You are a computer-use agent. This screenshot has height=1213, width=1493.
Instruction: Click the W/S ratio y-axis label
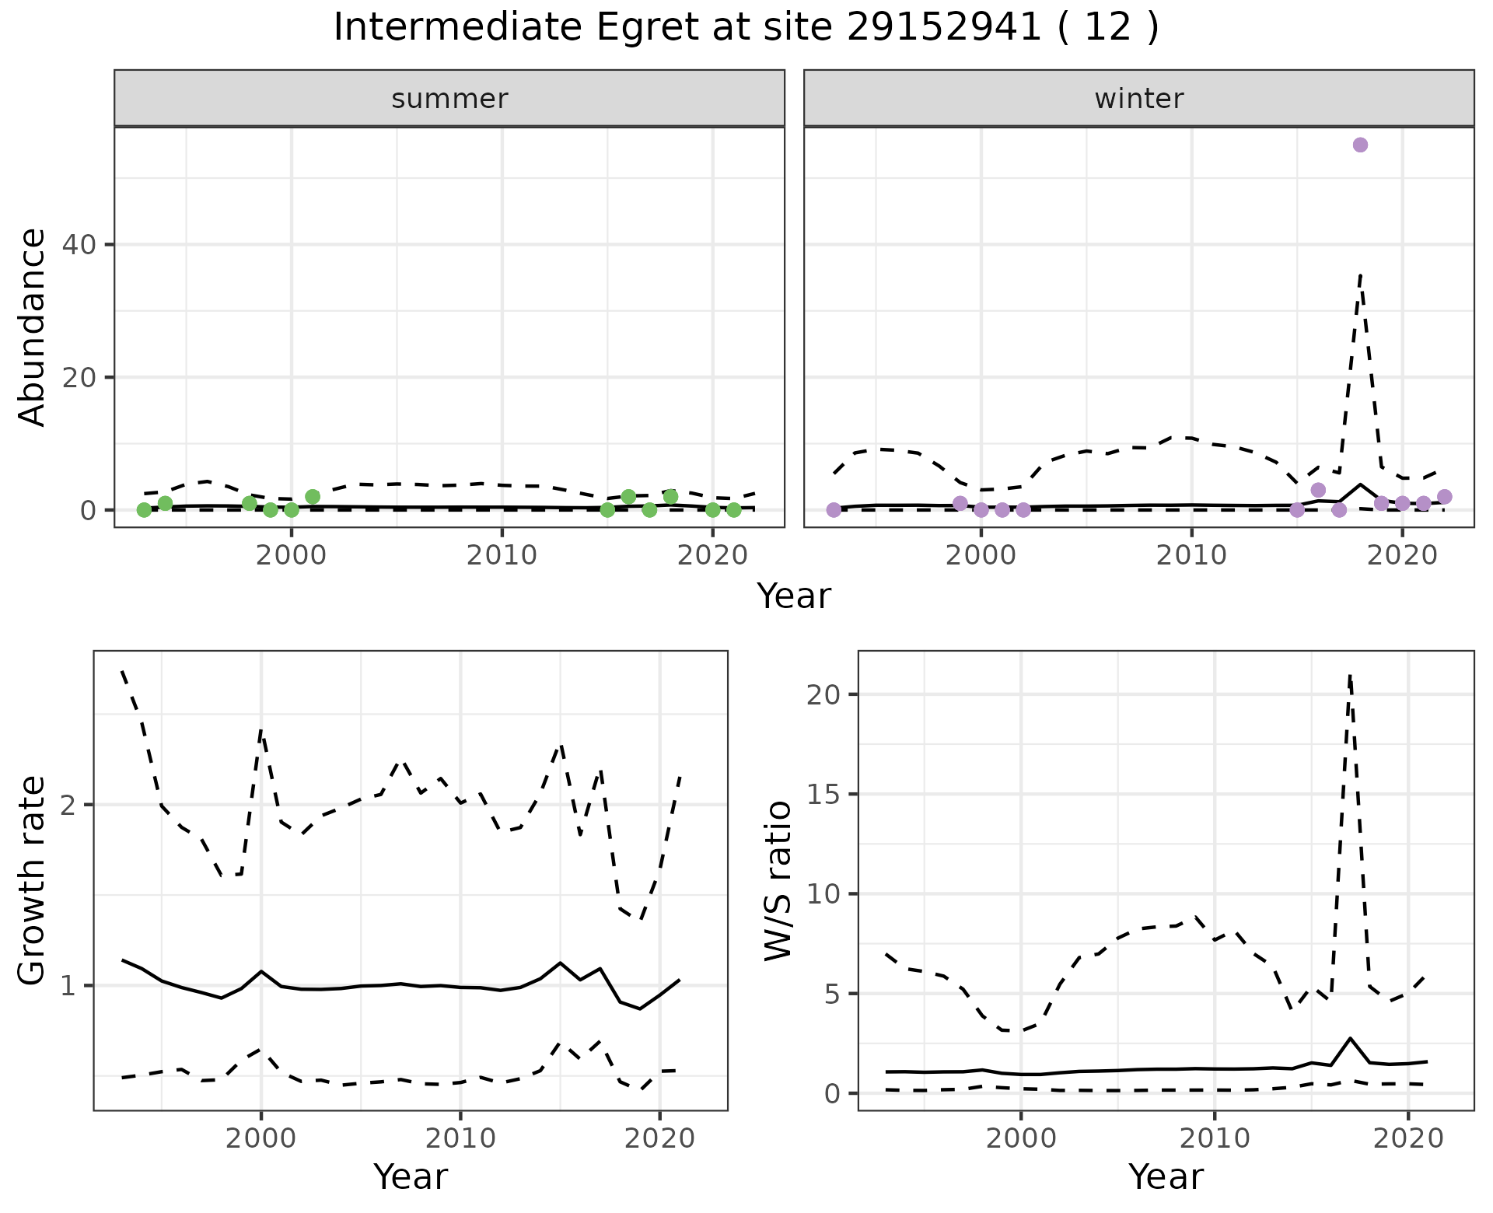point(778,880)
